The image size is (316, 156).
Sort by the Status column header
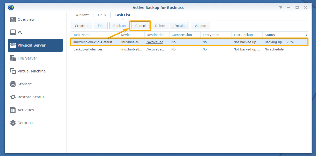click(x=283, y=35)
